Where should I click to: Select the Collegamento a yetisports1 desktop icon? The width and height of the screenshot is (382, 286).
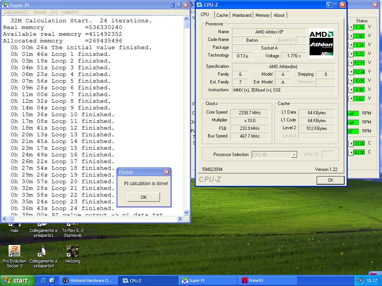(x=43, y=230)
